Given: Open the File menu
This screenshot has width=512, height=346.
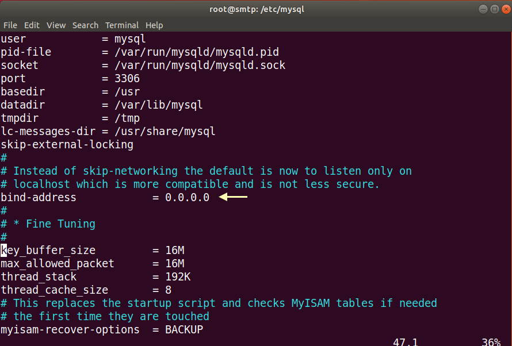Looking at the screenshot, I should [10, 25].
